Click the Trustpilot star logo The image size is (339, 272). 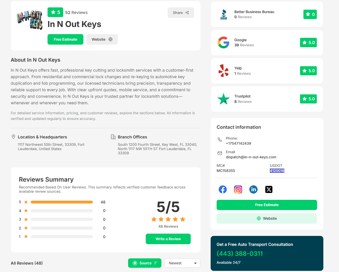coord(223,99)
